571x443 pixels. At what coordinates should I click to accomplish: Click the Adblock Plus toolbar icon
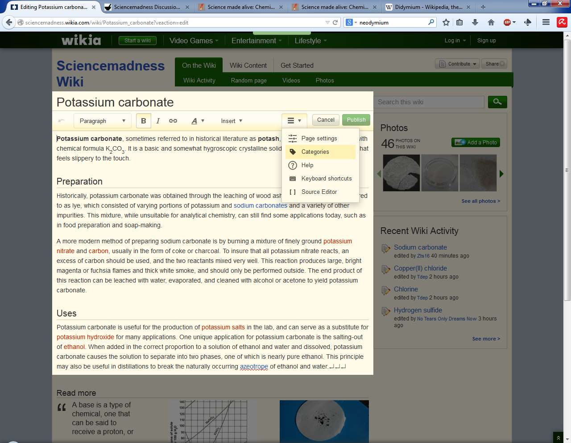pos(508,22)
